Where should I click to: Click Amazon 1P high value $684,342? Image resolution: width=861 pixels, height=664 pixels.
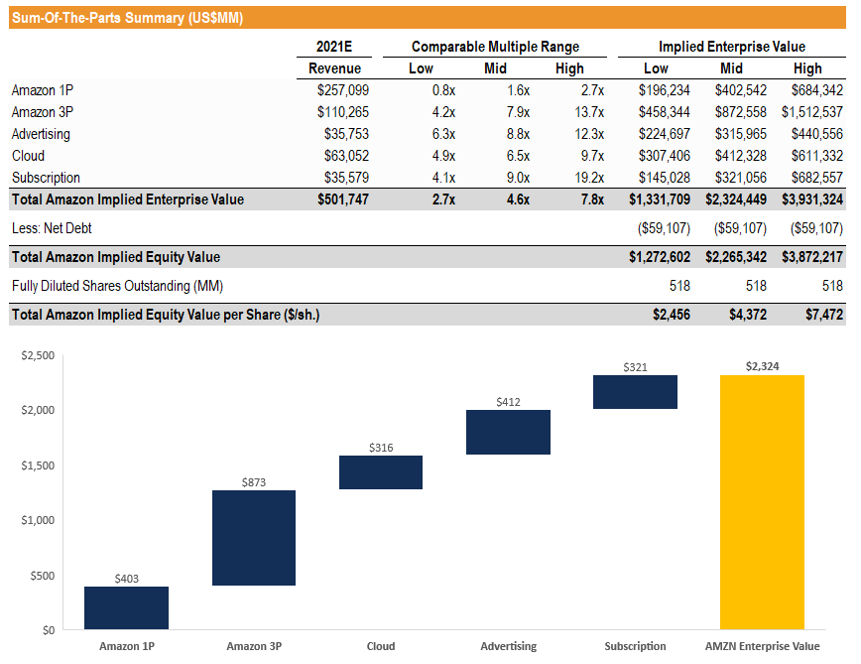[x=816, y=90]
